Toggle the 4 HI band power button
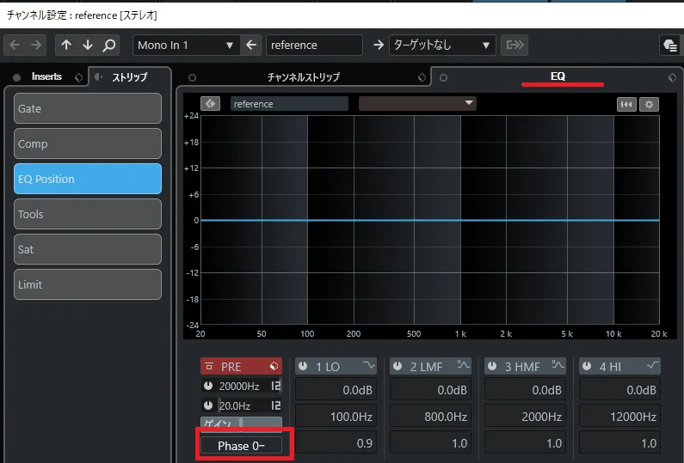 [587, 367]
